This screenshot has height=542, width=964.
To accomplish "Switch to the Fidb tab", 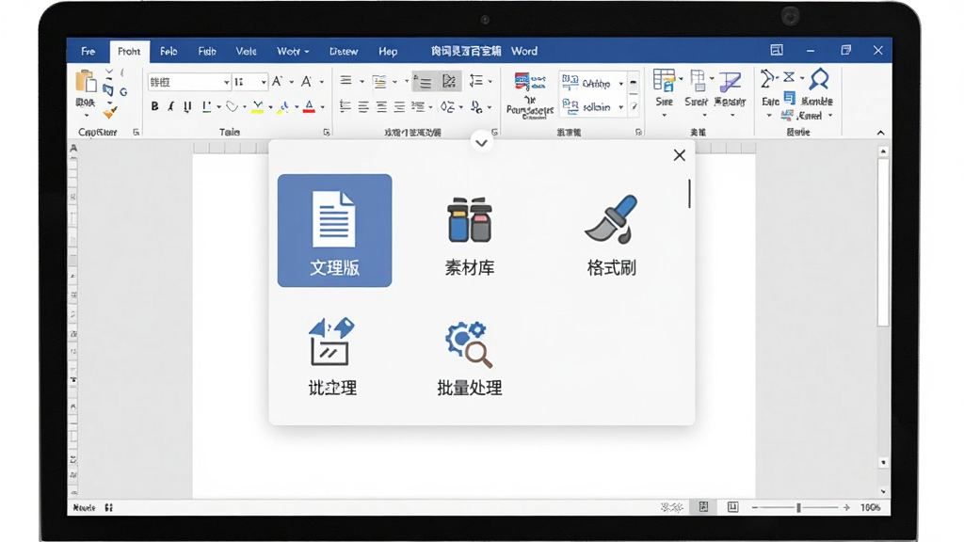I will tap(207, 52).
